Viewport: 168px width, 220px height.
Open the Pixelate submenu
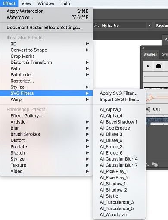coord(47,146)
